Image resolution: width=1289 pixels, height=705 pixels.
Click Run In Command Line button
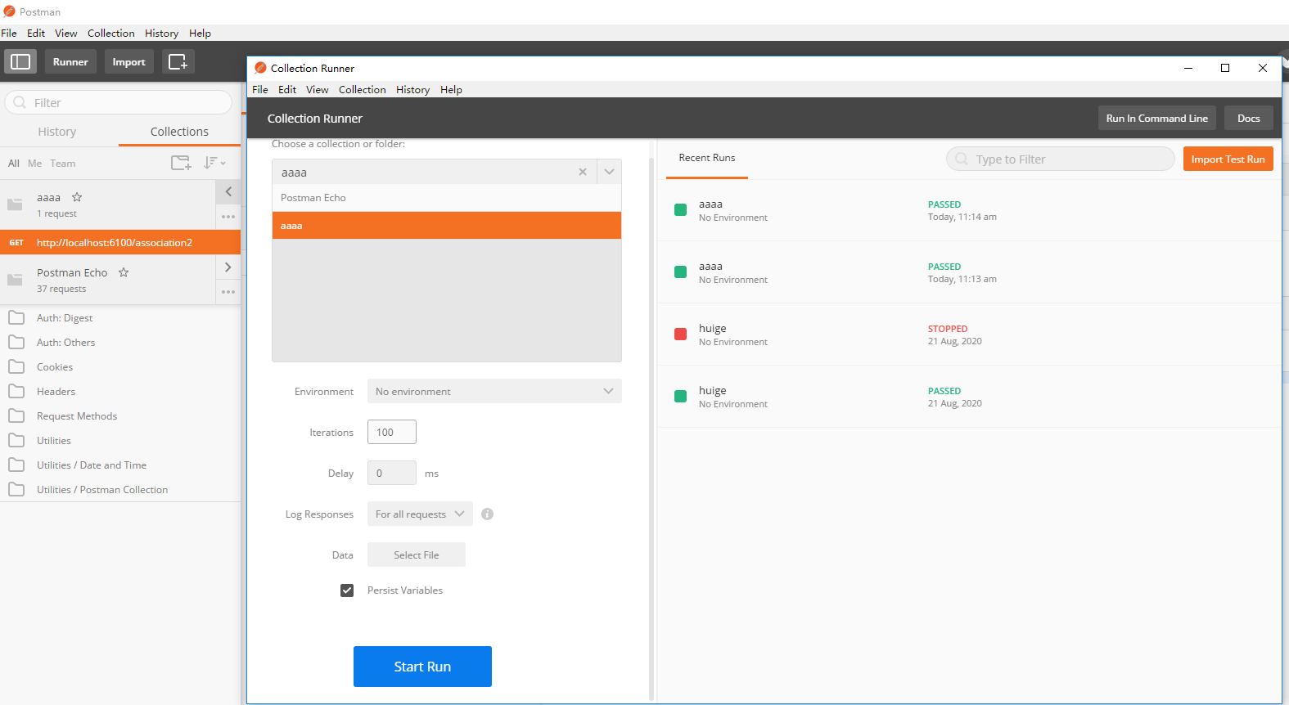[1156, 118]
